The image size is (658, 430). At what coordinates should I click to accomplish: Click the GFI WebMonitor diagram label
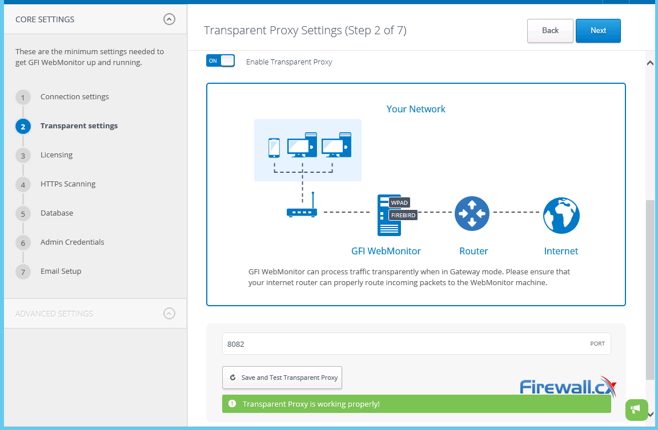(386, 251)
